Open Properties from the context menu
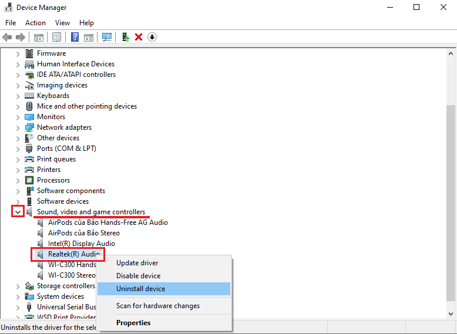The width and height of the screenshot is (457, 334). pos(163,323)
